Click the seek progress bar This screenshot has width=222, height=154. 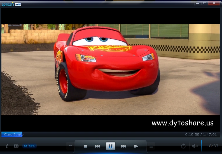click(110, 134)
